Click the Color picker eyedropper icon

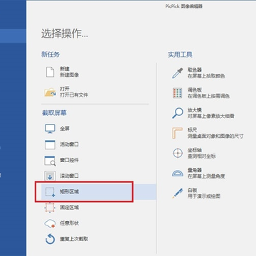pos(177,73)
